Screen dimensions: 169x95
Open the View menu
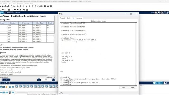pyautogui.click(x=10, y=4)
